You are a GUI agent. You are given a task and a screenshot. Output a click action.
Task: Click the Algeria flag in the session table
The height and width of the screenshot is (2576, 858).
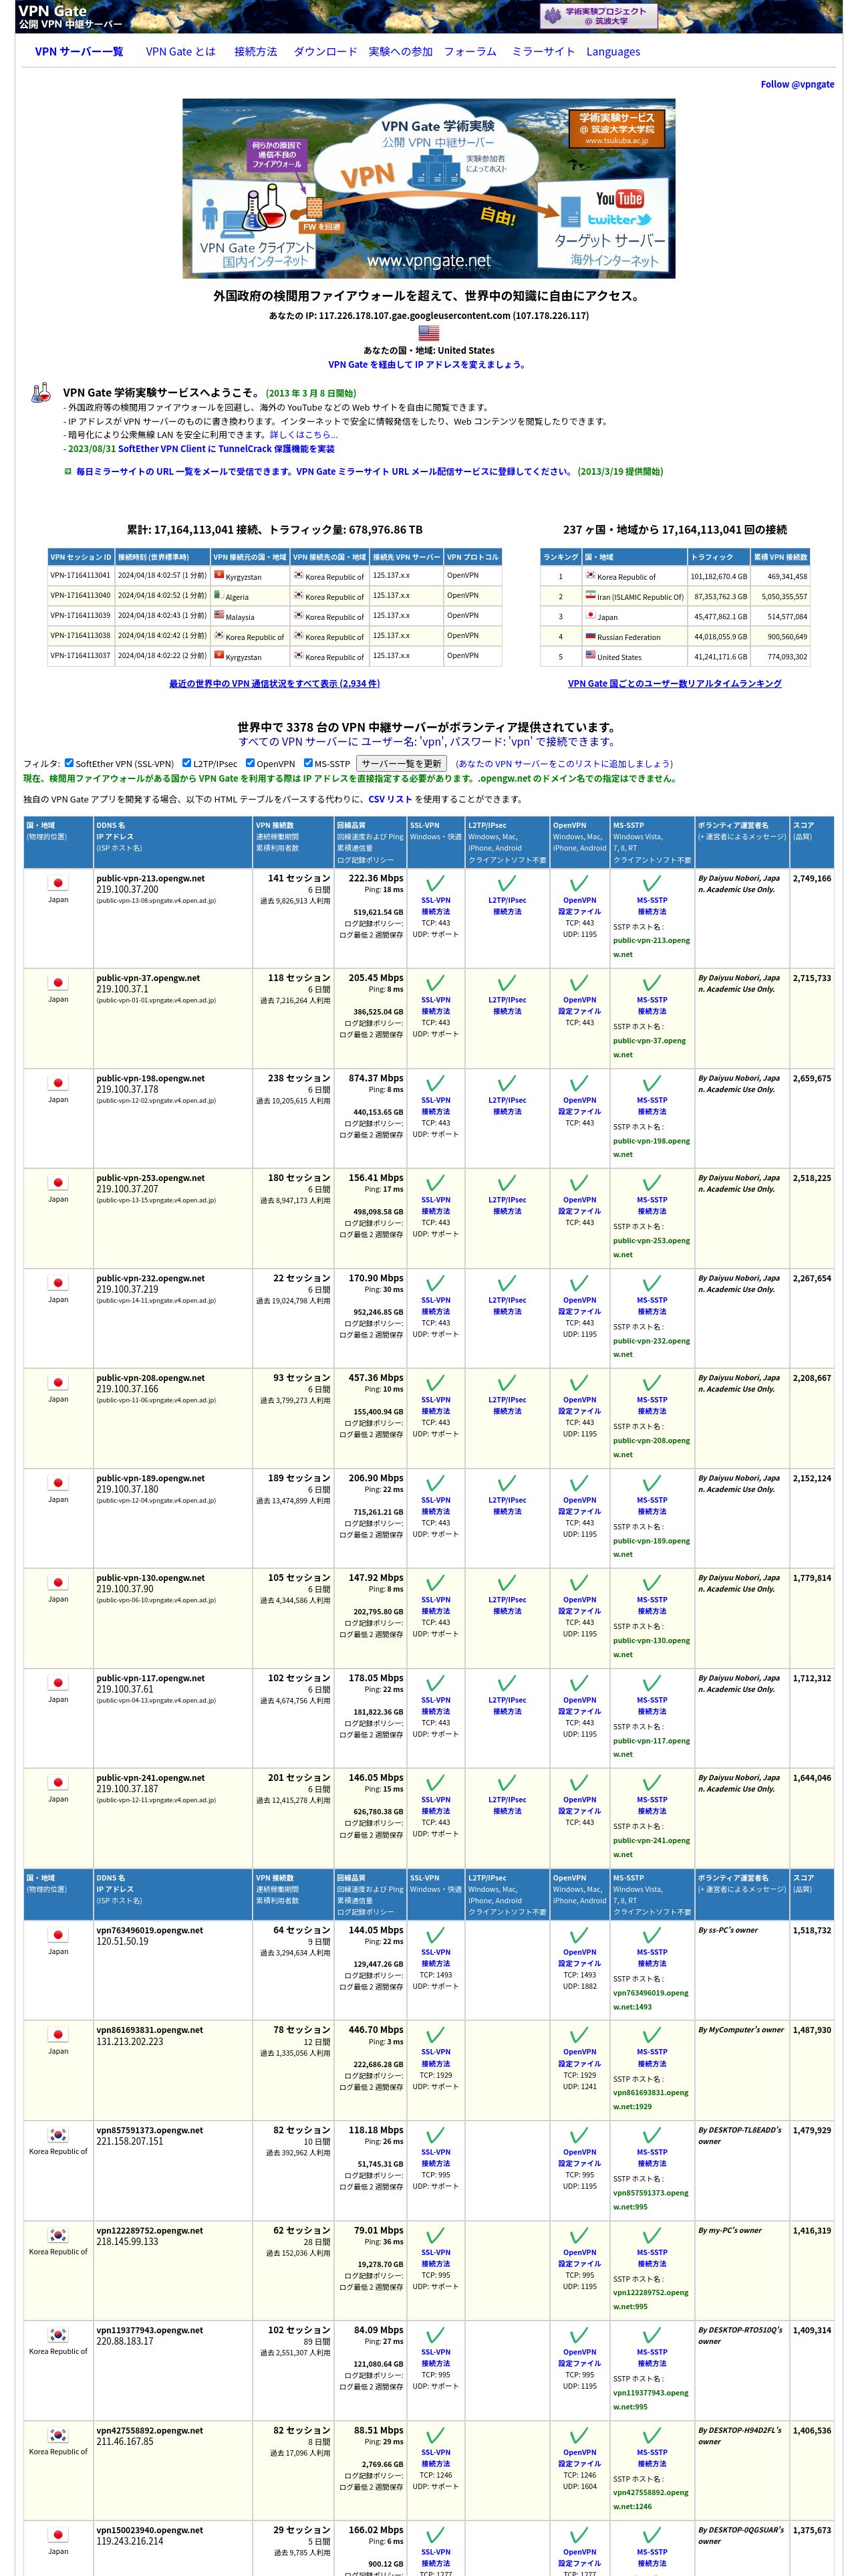point(219,595)
